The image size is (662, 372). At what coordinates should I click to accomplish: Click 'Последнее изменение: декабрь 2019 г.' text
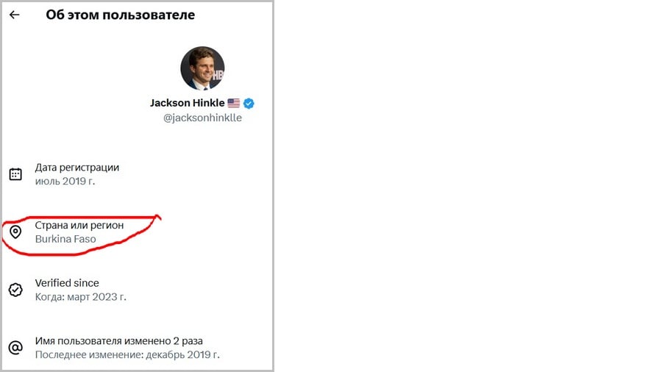(127, 354)
